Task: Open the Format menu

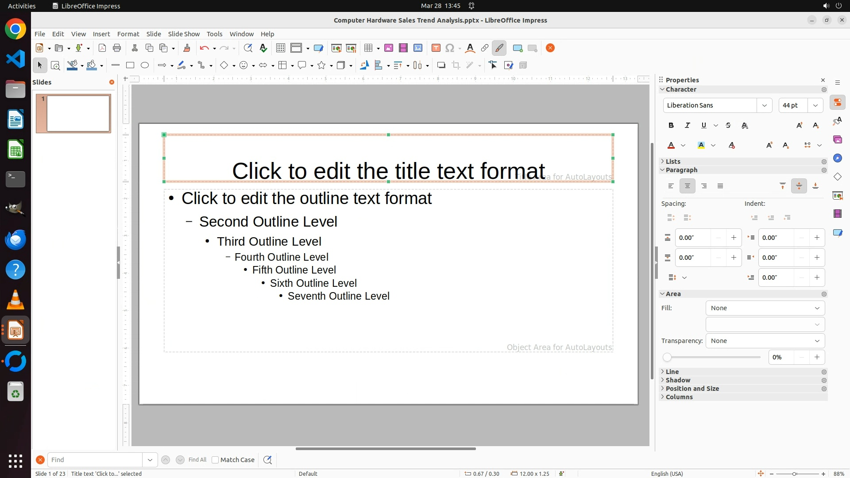Action: (128, 34)
